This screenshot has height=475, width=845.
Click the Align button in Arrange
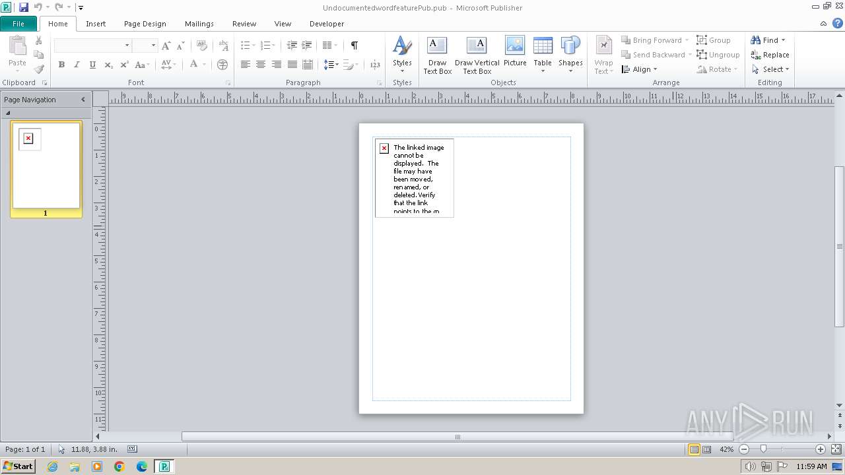coord(640,69)
